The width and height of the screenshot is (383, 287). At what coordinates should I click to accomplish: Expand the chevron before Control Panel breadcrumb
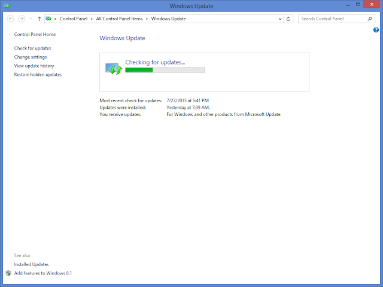pos(56,19)
